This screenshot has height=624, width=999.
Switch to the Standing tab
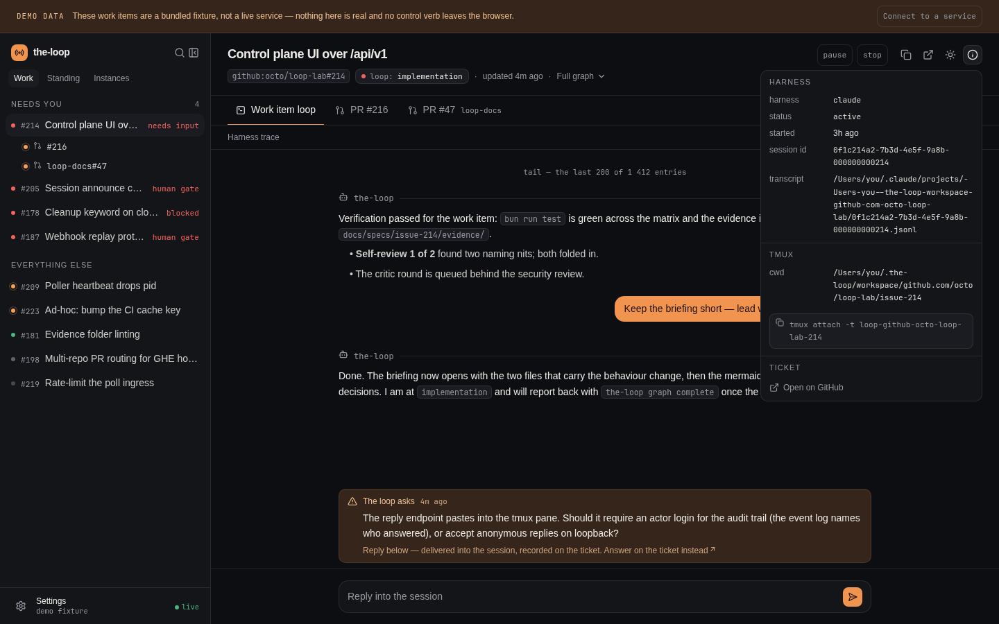pyautogui.click(x=63, y=78)
